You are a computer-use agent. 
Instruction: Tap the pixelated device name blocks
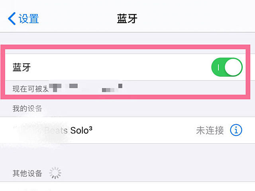pyautogui.click(x=86, y=88)
